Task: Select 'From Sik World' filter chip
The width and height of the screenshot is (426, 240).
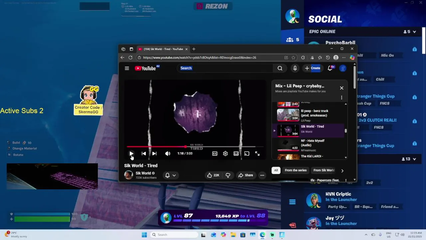Action: click(x=324, y=170)
